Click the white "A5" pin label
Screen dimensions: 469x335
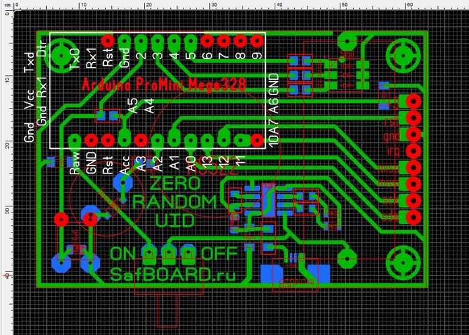coord(133,106)
